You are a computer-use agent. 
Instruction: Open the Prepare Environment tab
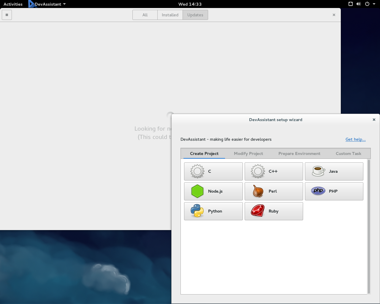point(299,153)
